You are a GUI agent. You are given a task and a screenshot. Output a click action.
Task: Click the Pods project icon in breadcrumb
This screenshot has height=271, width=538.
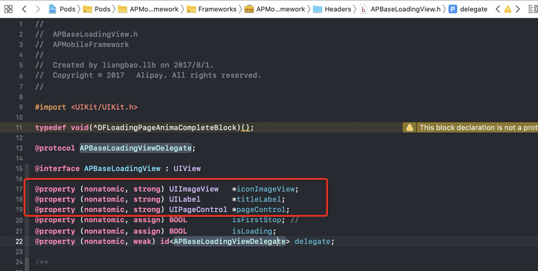tap(52, 9)
